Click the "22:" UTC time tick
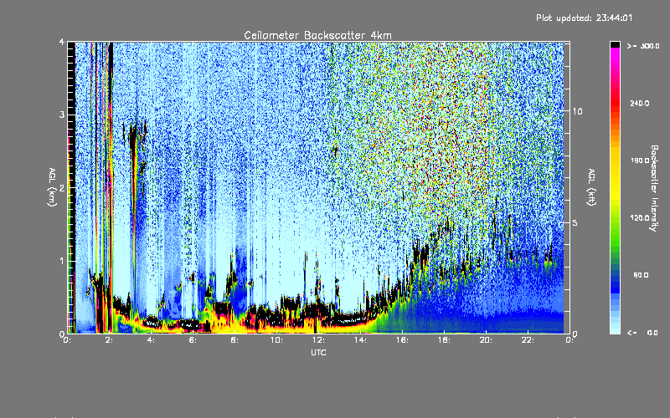Screen dimensions: 670x418 pos(528,340)
